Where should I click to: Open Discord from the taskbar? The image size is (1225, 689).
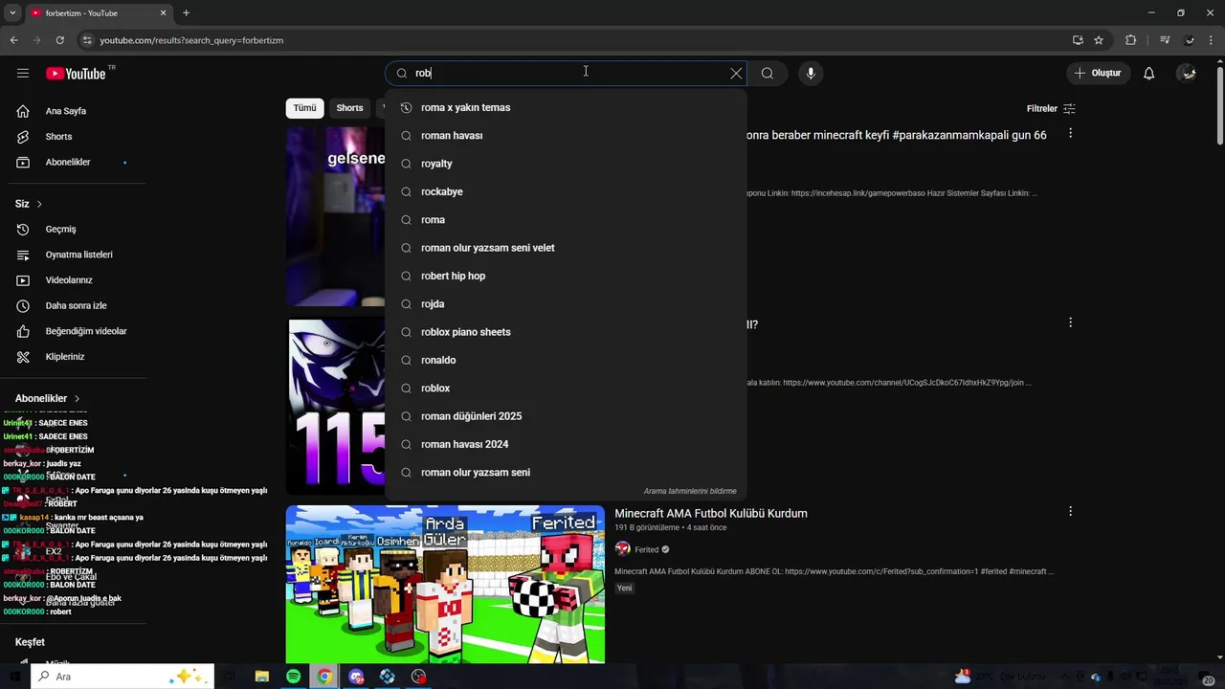click(x=356, y=677)
